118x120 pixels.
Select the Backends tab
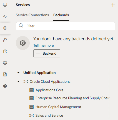61,15
